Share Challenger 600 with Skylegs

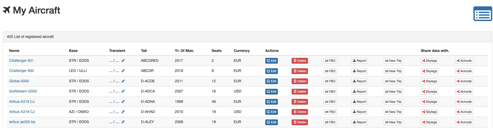tap(430, 71)
